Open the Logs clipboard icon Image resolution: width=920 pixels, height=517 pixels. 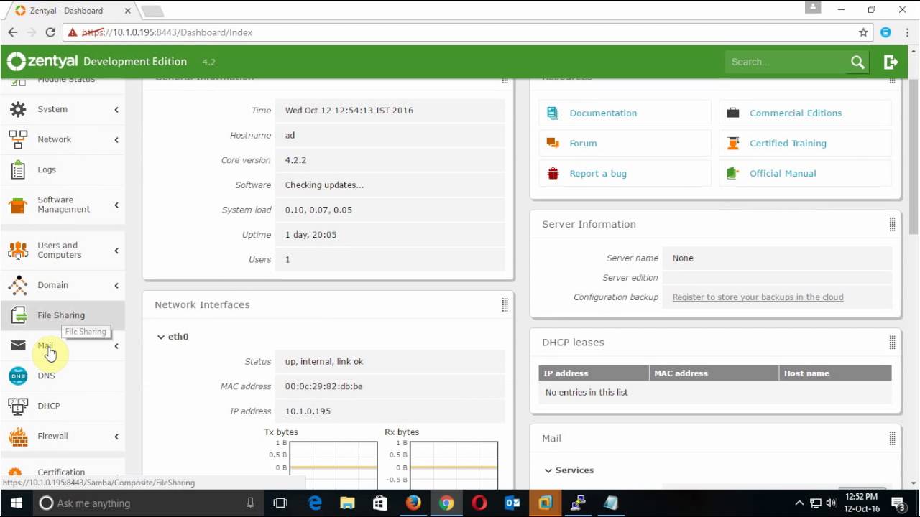[x=18, y=169]
